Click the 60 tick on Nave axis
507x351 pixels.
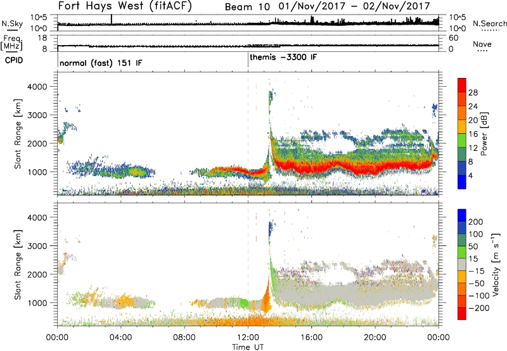(x=453, y=38)
